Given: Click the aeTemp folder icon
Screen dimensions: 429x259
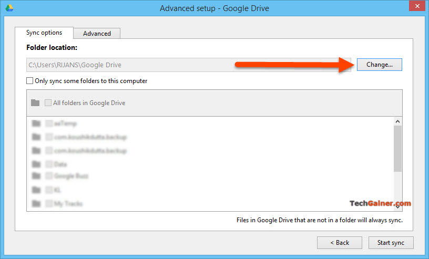Looking at the screenshot, I should pos(36,123).
